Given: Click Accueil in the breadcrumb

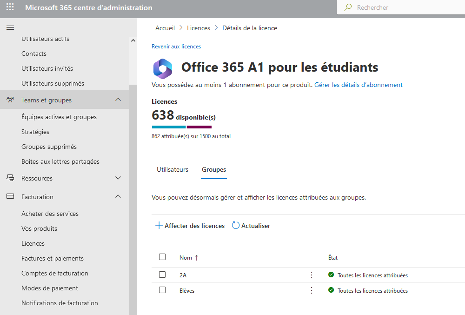Looking at the screenshot, I should click(165, 28).
